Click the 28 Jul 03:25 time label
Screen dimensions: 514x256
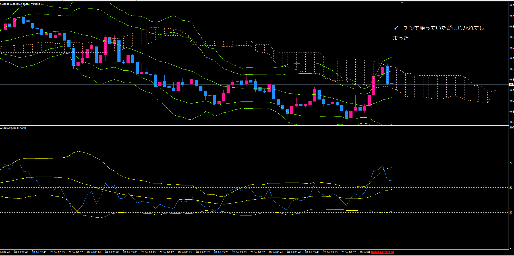203,252
